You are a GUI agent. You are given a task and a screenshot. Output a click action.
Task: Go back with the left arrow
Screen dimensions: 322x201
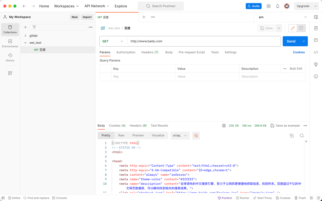[24, 6]
